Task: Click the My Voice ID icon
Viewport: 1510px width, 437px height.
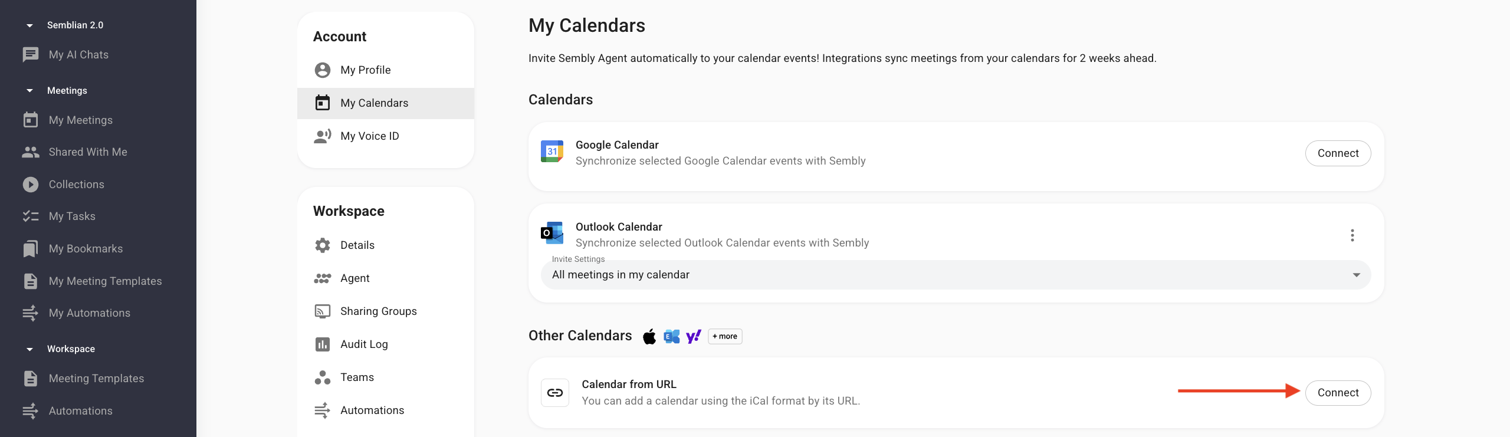Action: tap(323, 136)
